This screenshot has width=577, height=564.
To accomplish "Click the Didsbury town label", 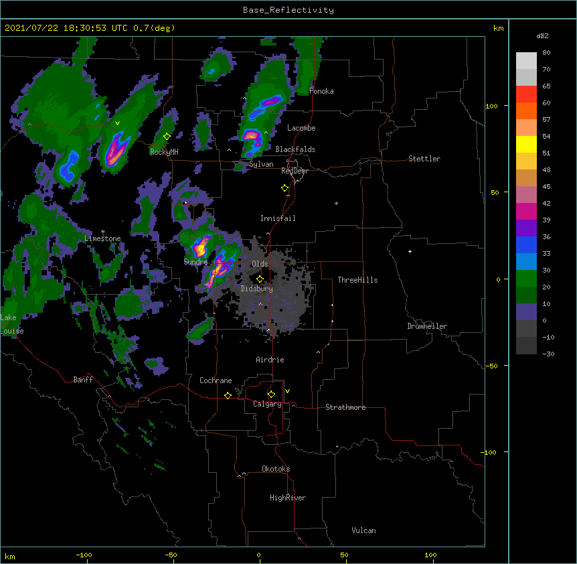I will click(x=257, y=289).
